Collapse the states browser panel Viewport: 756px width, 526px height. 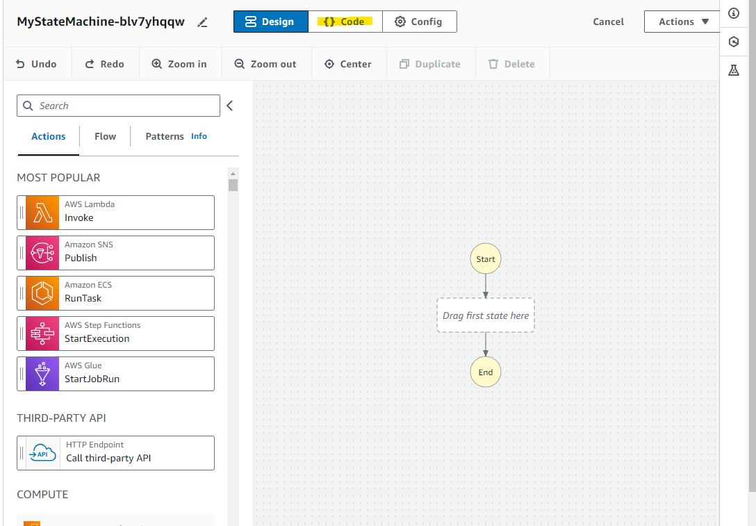230,106
